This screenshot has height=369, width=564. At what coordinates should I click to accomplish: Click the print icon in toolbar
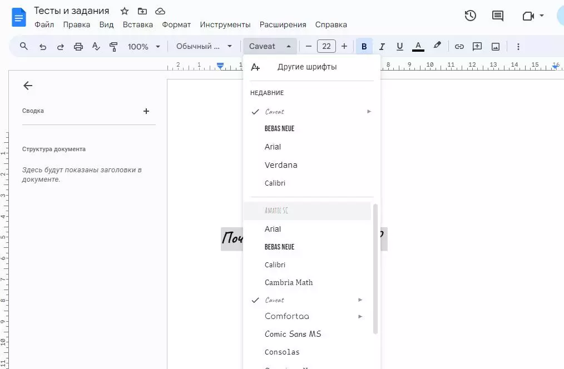click(x=78, y=47)
